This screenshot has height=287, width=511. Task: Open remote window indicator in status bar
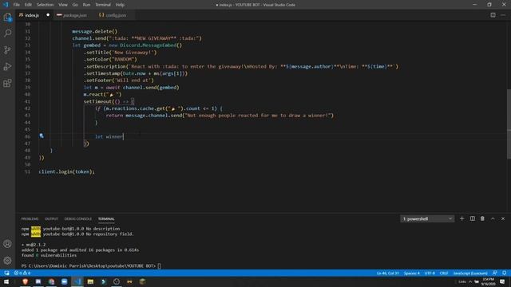point(6,273)
